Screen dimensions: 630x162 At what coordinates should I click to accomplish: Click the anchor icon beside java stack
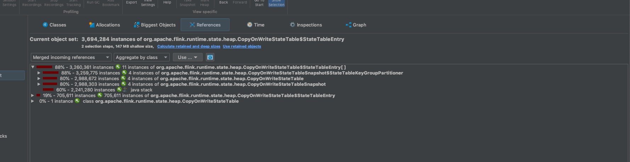pyautogui.click(x=125, y=90)
